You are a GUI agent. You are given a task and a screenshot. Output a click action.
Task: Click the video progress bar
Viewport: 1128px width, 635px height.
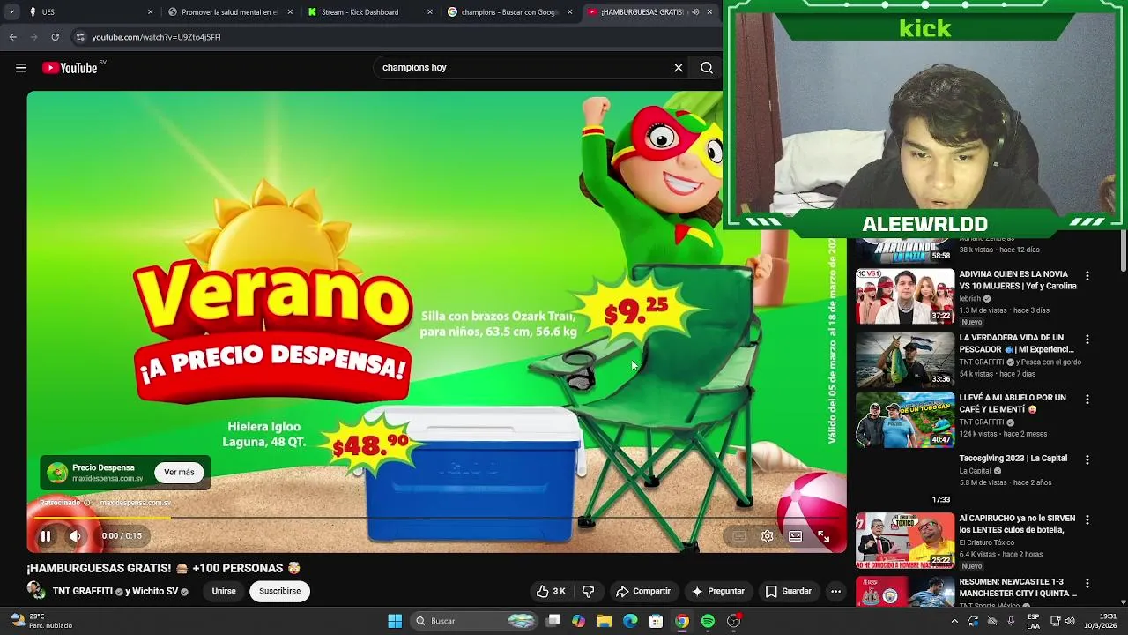pos(437,518)
